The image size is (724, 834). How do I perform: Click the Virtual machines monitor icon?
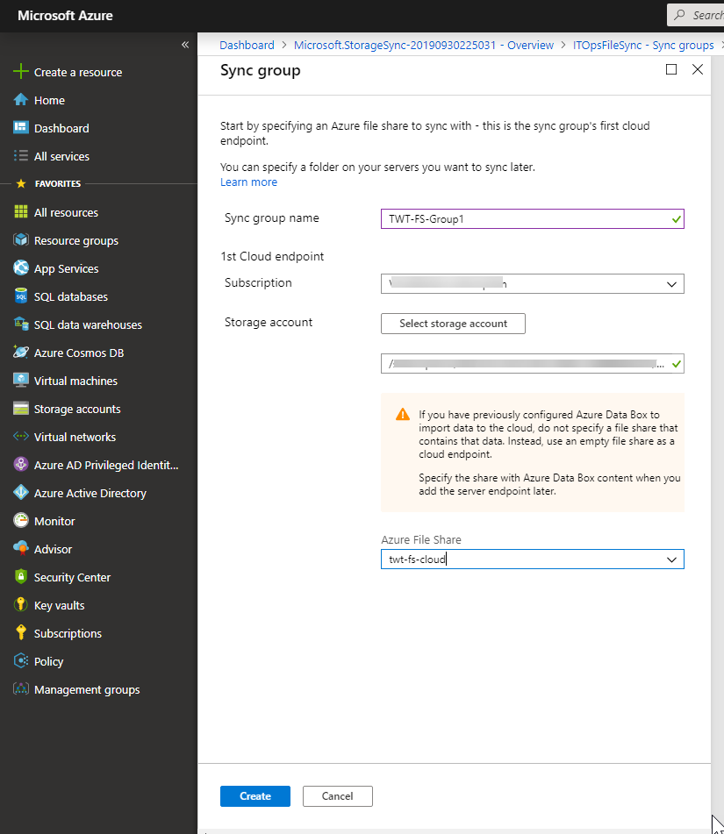tap(21, 381)
